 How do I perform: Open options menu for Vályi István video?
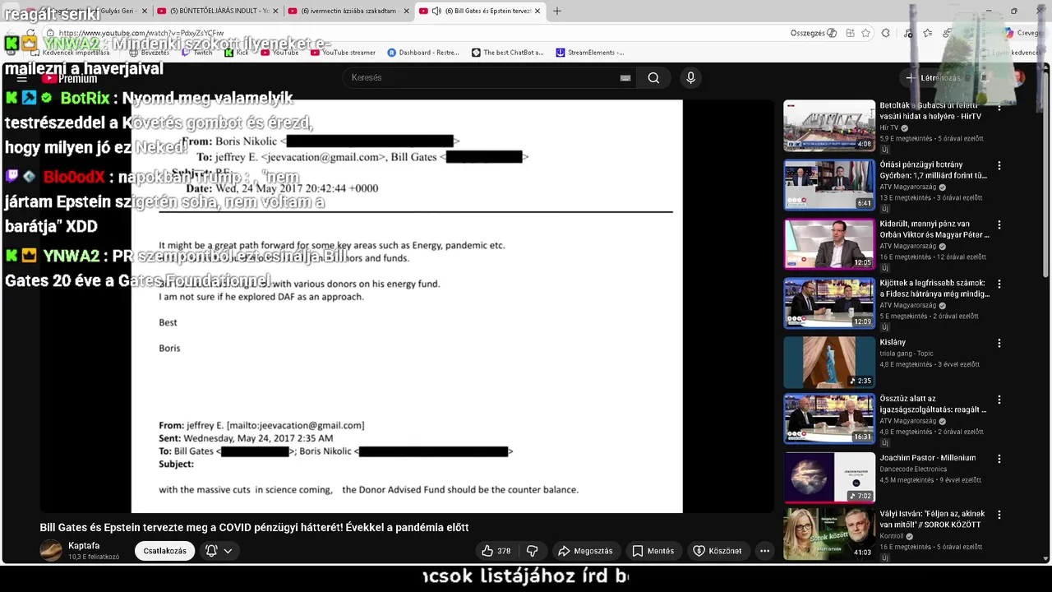coord(999,515)
